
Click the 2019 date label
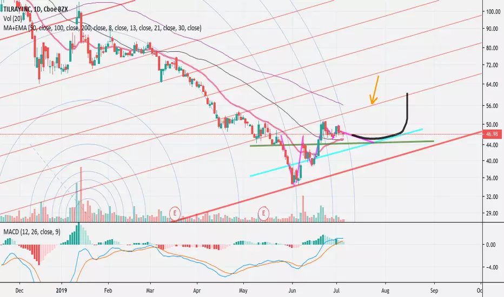tap(61, 291)
